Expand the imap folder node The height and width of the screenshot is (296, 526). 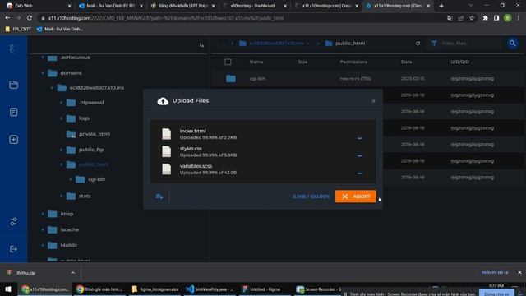[x=43, y=214]
